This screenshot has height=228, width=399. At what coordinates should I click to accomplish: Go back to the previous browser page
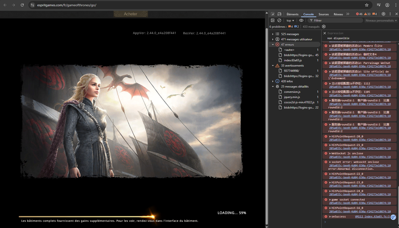5,5
